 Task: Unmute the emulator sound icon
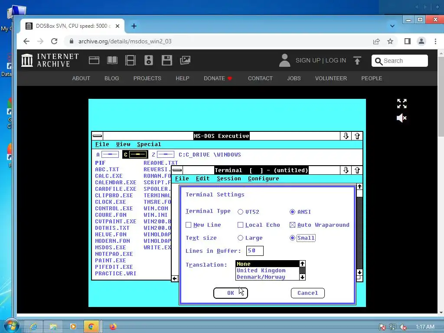402,118
